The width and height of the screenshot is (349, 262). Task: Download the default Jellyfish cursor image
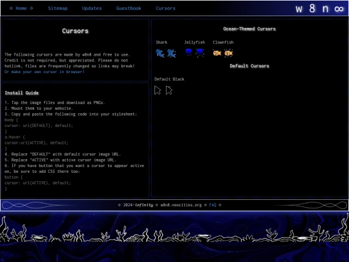[x=189, y=53]
